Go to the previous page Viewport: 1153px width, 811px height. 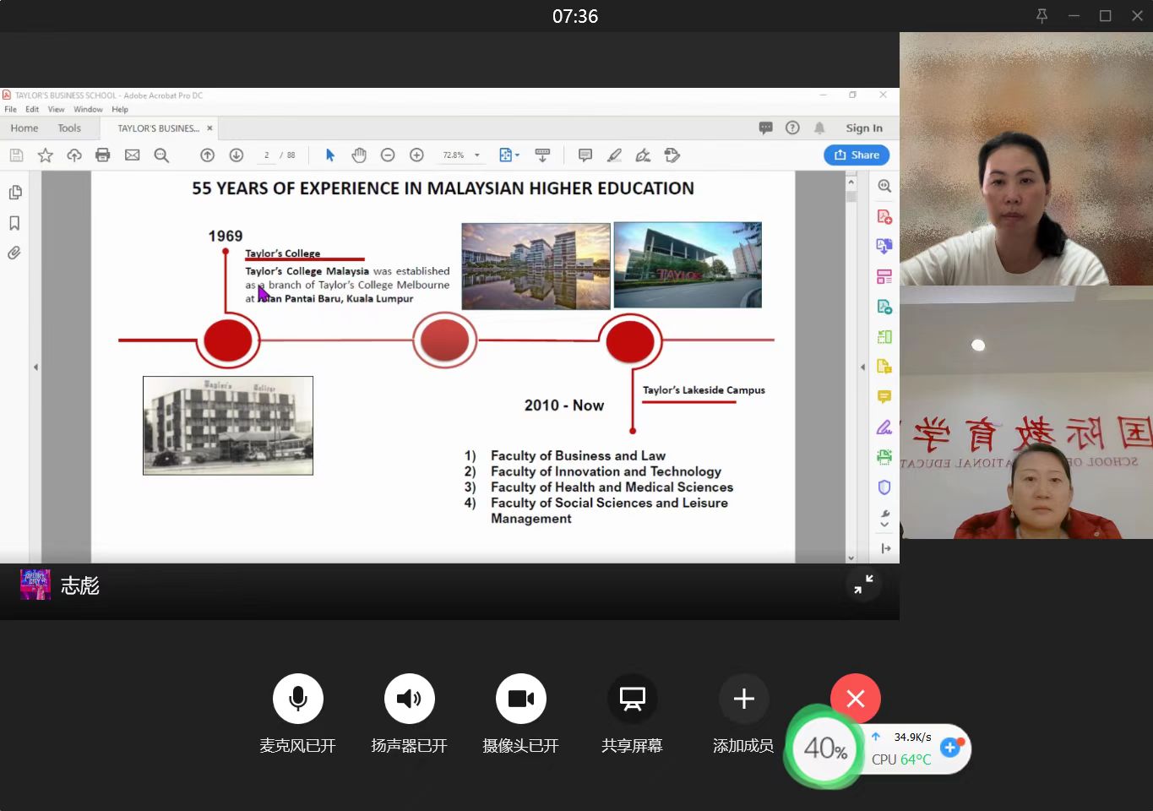click(207, 155)
